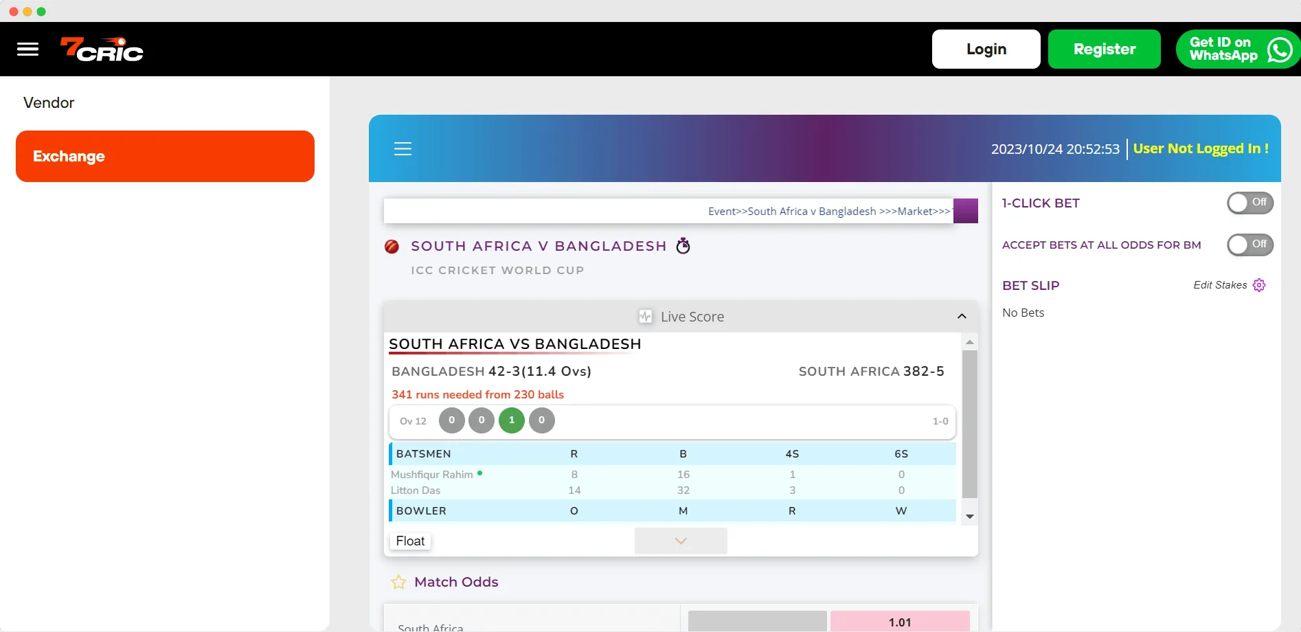Click Get ID on WhatsApp button
Screen dimensions: 1301x632
1238,49
